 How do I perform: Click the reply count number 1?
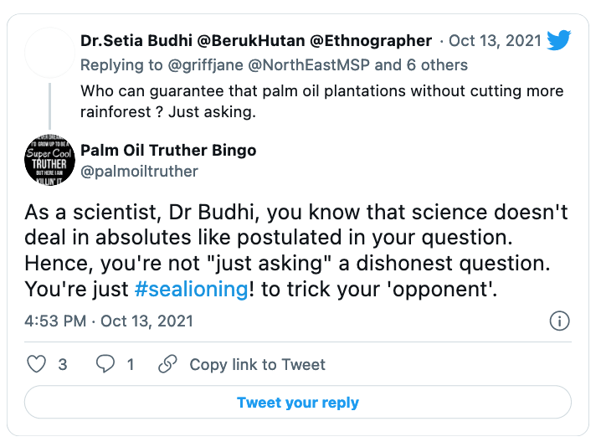130,364
